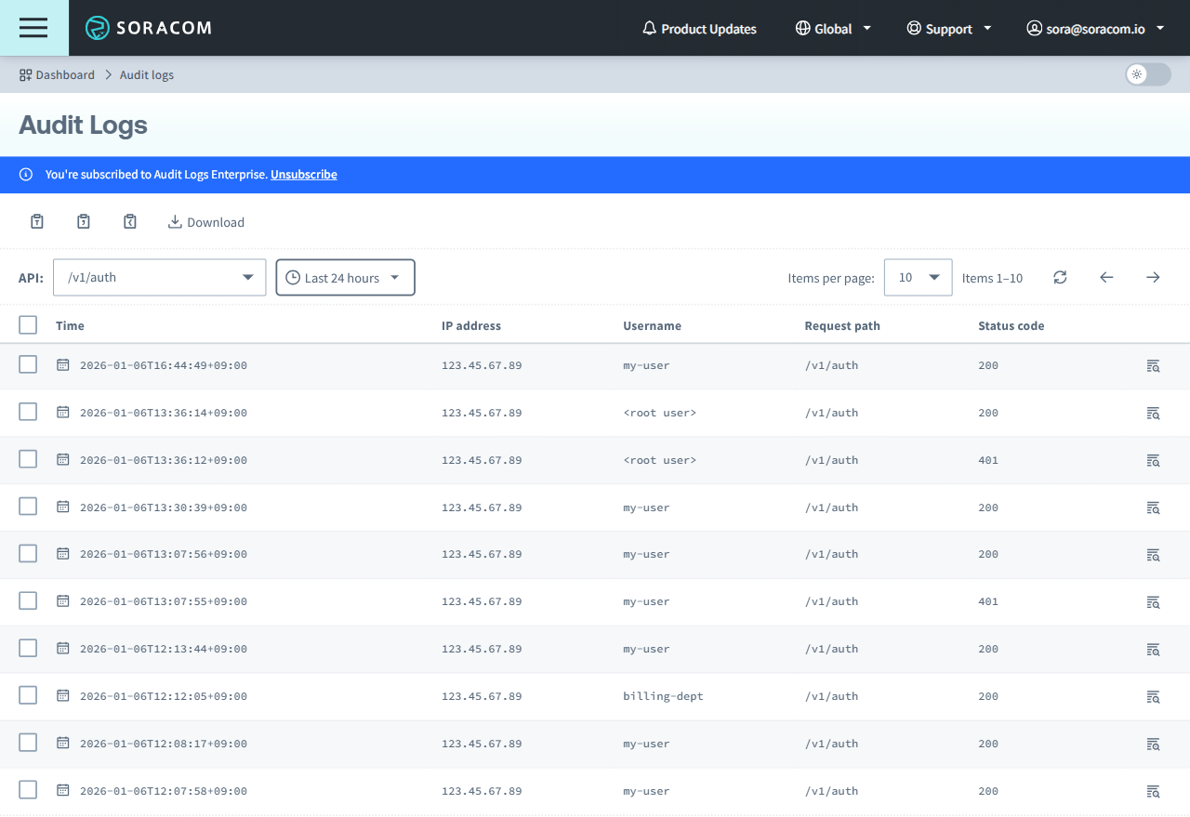Viewport: 1190px width, 817px height.
Task: Toggle the light/dark theme switch
Action: [x=1147, y=74]
